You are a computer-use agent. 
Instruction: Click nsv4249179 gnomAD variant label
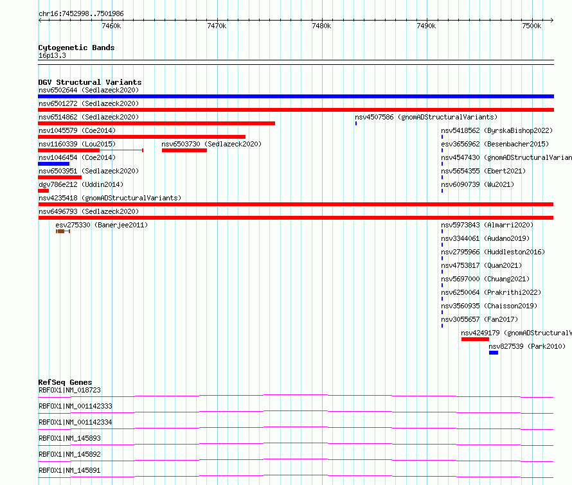point(516,333)
